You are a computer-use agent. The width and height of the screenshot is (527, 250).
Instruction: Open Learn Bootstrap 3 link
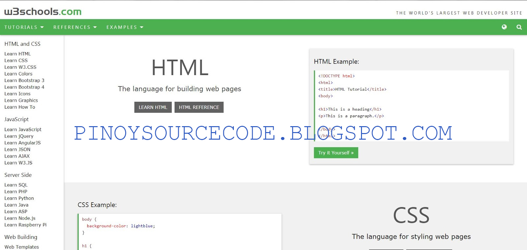click(x=24, y=80)
